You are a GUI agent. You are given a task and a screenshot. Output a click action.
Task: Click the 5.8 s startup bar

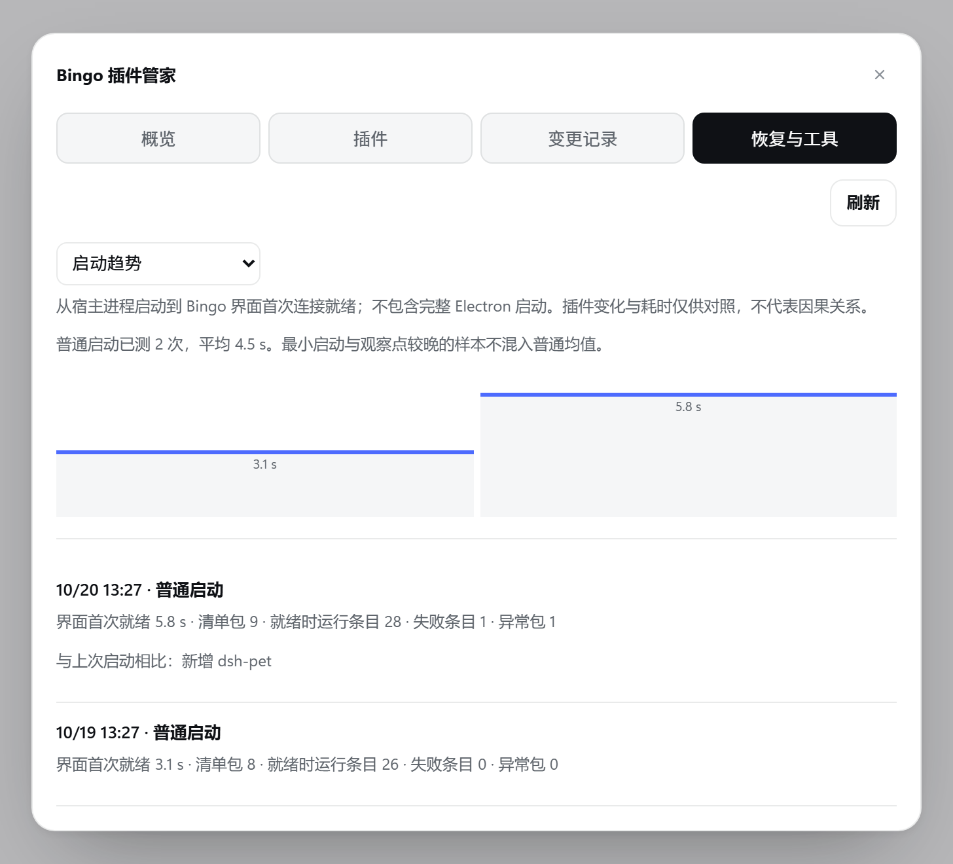pos(689,455)
